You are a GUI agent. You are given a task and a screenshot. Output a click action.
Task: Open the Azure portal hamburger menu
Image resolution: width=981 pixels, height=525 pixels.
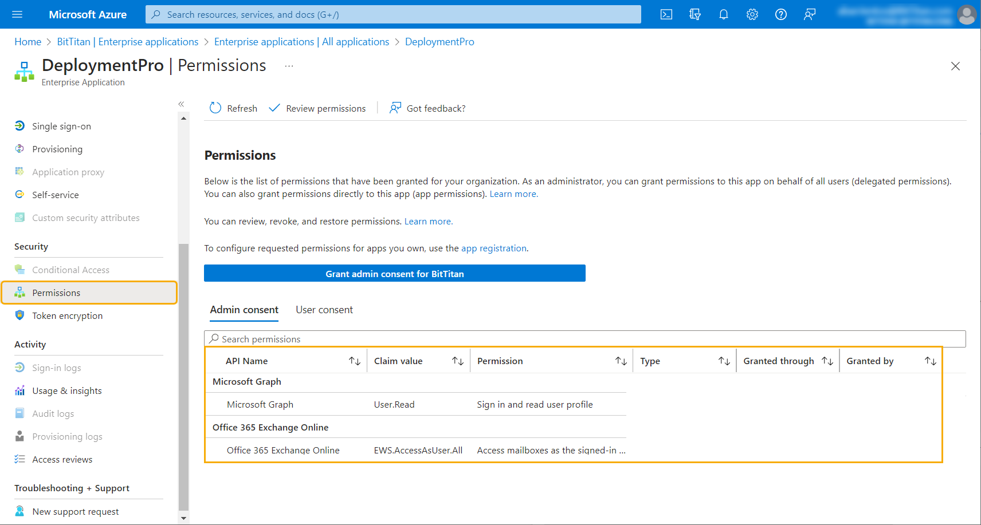[17, 14]
